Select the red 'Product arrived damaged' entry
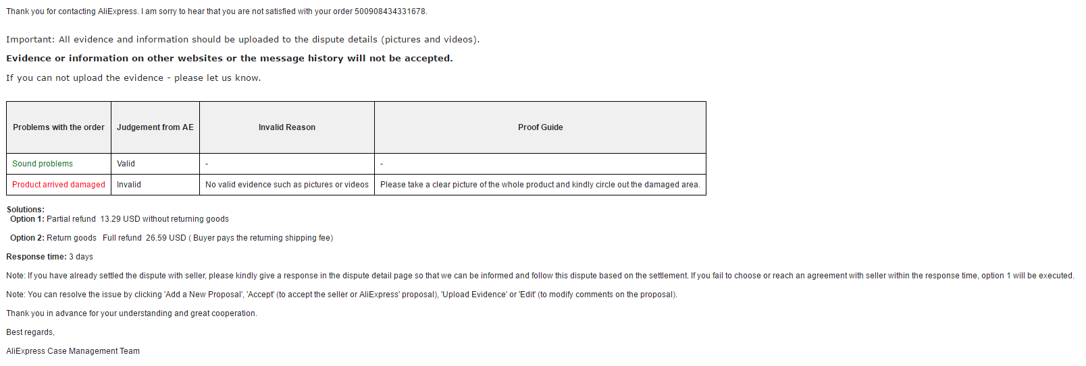 pyautogui.click(x=59, y=185)
